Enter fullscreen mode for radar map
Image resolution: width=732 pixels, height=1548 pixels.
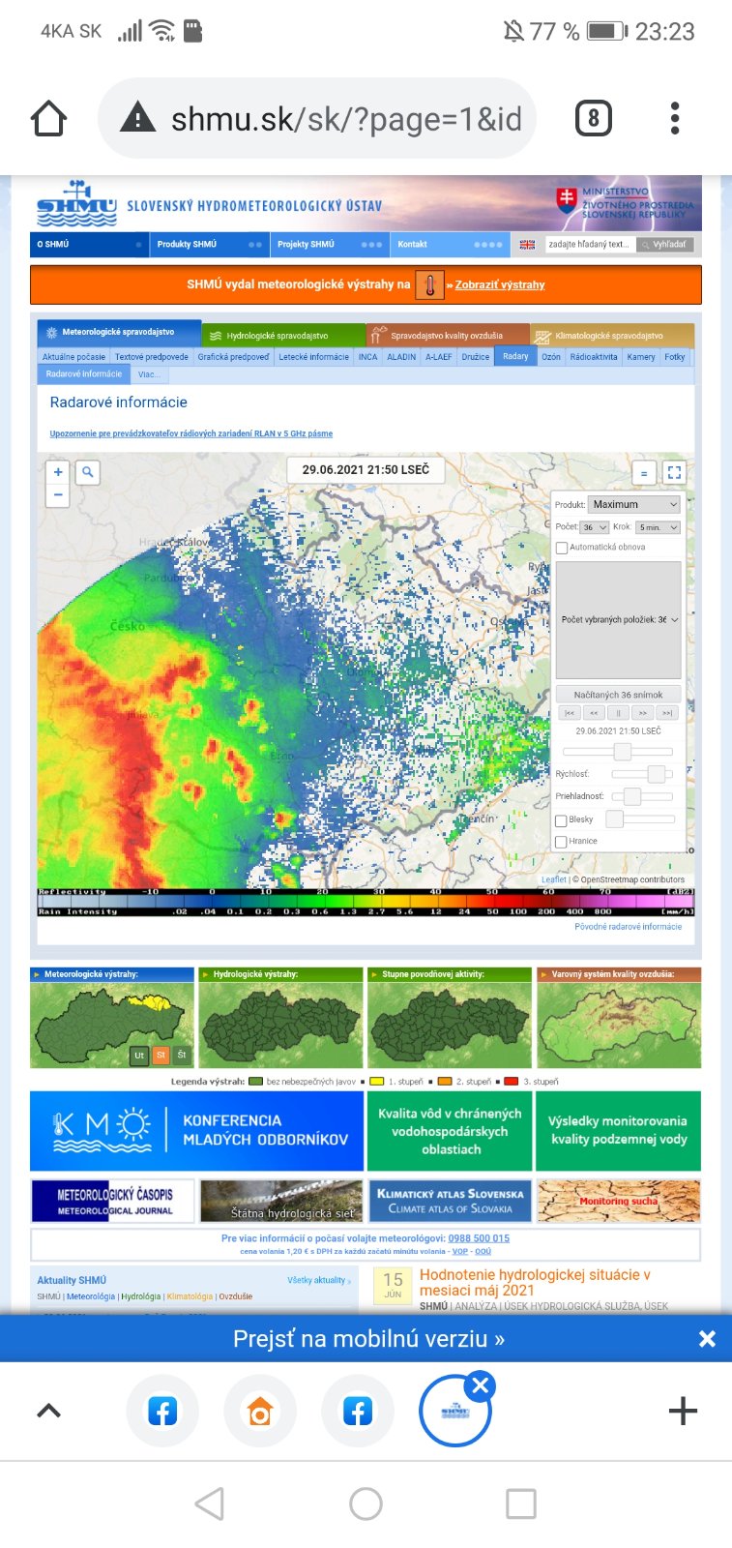tap(674, 473)
